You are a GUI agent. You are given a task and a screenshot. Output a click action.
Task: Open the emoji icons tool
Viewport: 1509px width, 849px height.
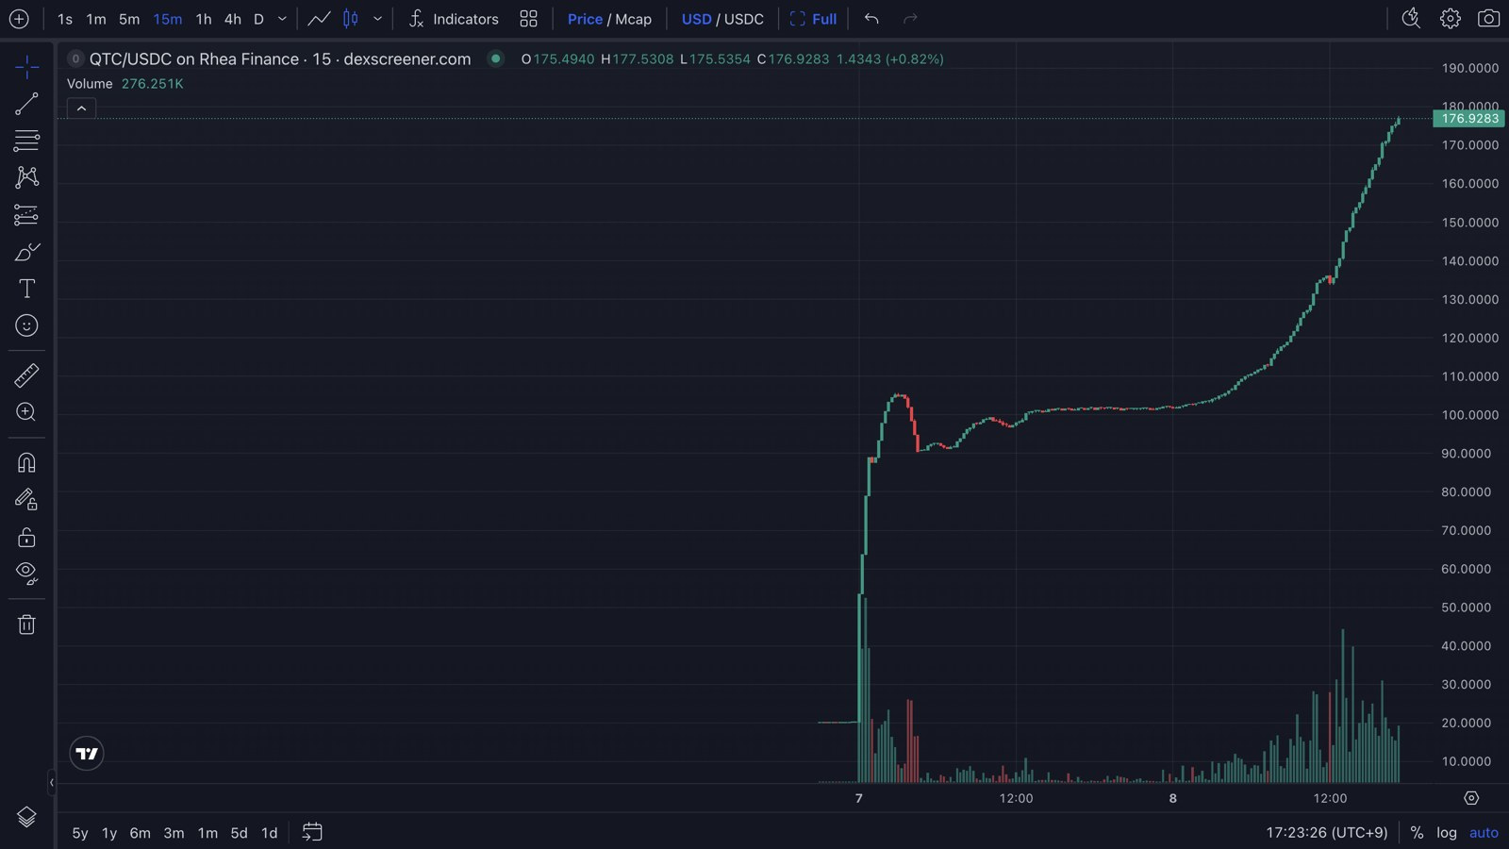click(x=26, y=325)
